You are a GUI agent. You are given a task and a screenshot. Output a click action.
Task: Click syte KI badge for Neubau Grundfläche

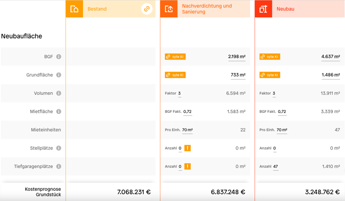pyautogui.click(x=270, y=75)
